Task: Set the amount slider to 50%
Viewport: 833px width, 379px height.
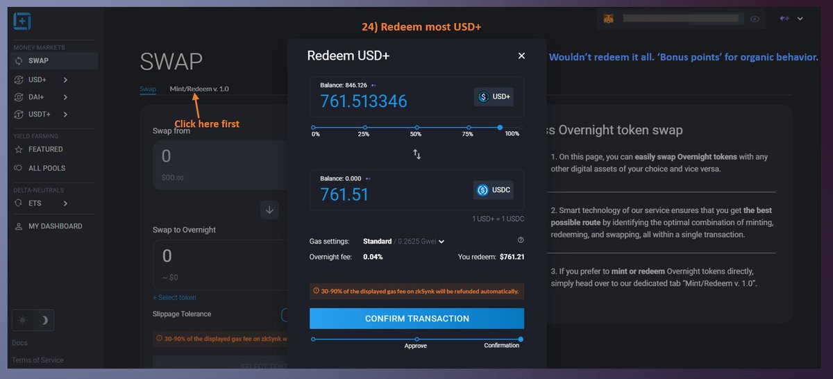Action: pyautogui.click(x=417, y=128)
